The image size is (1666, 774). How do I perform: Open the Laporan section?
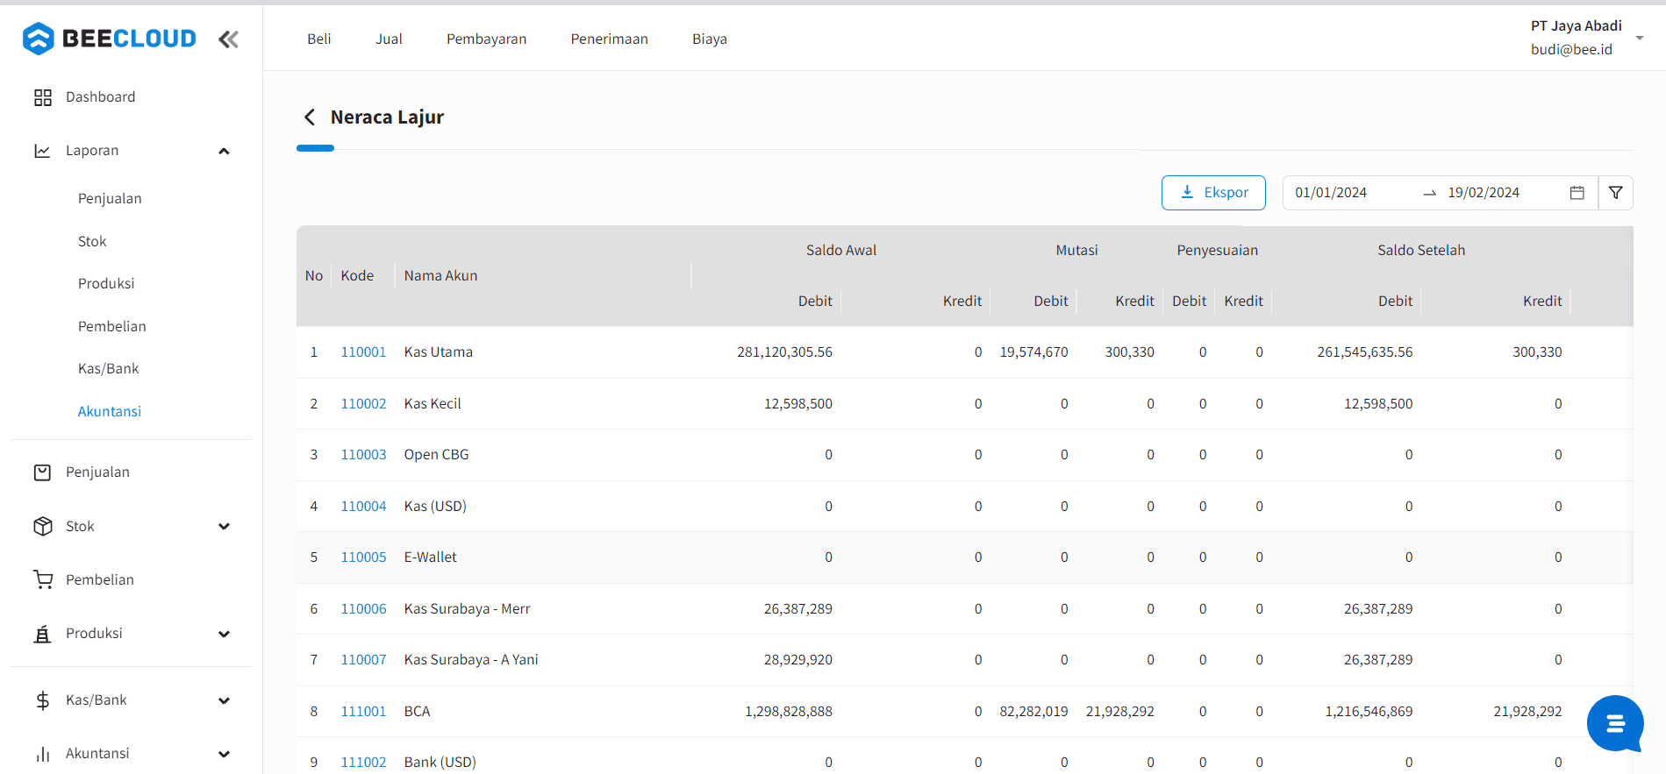[x=92, y=151]
